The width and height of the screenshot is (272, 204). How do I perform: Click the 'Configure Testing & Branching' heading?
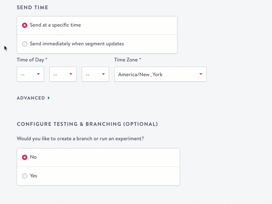pyautogui.click(x=87, y=124)
